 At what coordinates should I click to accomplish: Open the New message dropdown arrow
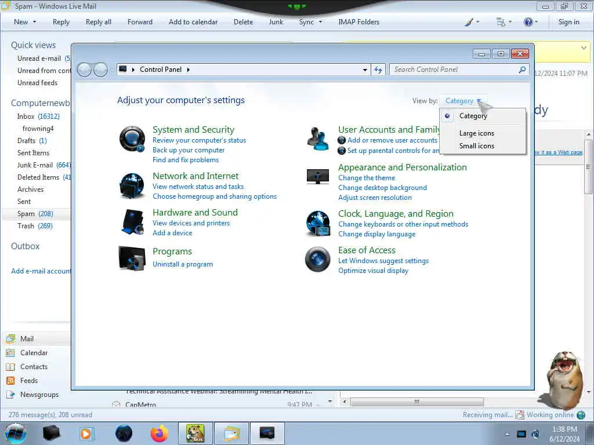(34, 22)
